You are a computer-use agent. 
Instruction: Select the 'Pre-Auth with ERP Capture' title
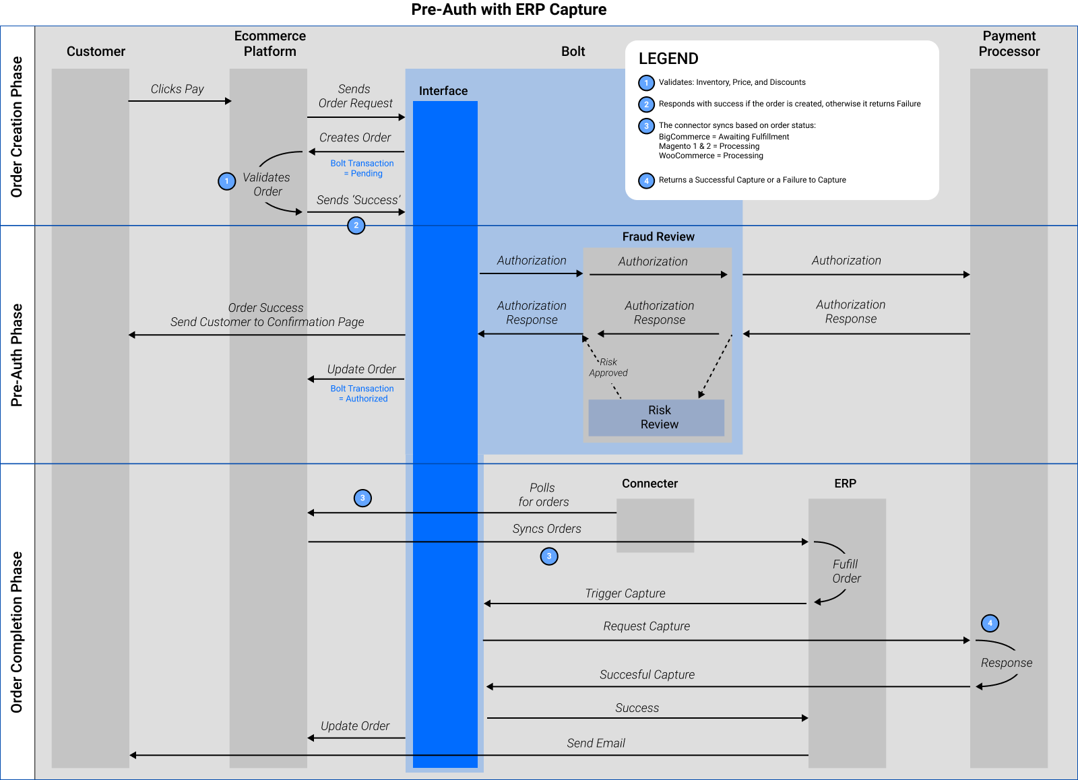(509, 9)
